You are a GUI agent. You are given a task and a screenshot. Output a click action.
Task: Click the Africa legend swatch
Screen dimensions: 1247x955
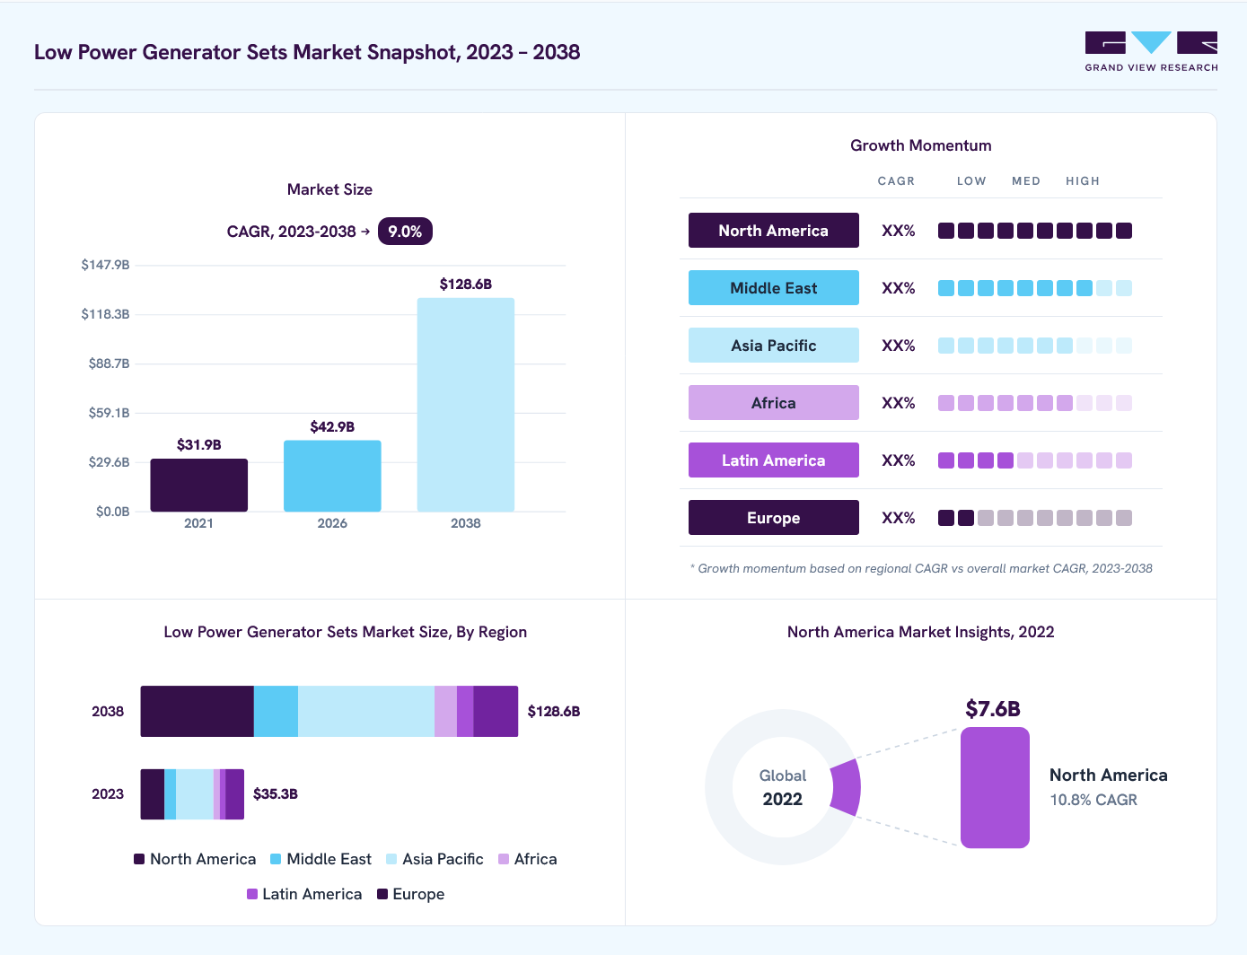504,859
